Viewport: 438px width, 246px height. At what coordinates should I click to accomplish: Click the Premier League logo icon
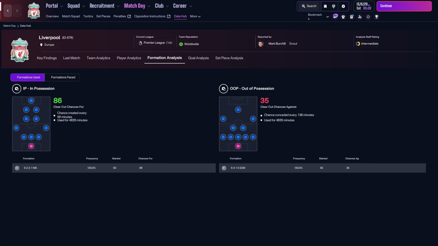pos(140,43)
